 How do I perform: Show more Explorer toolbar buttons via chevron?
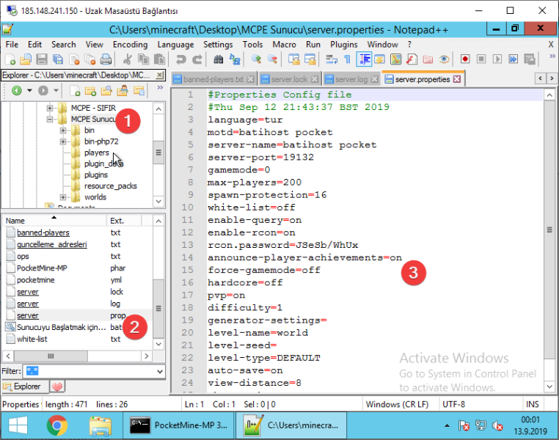point(160,88)
